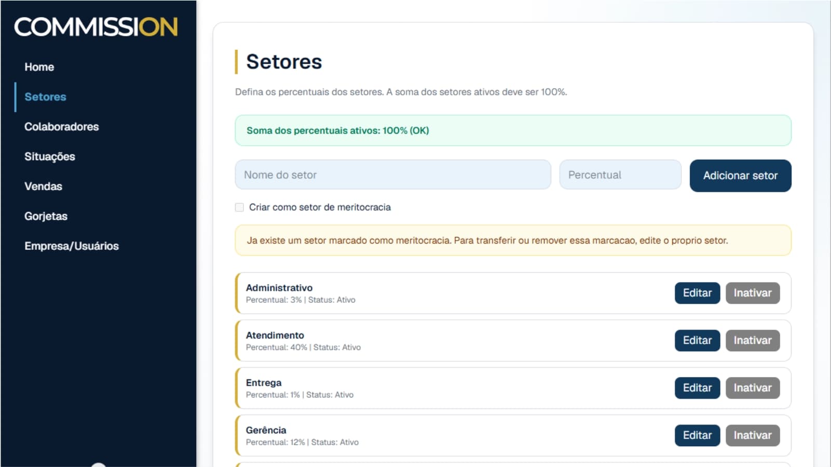Screen dimensions: 831x467
Task: Click the Entrega sector name
Action: 264,383
